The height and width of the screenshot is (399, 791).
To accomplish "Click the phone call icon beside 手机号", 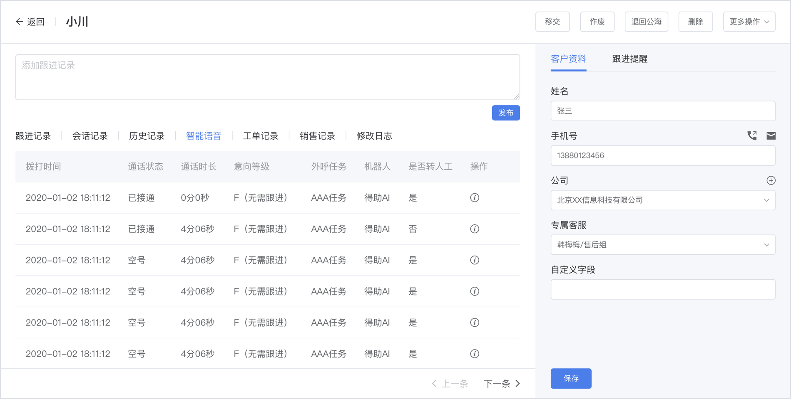I will coord(752,135).
